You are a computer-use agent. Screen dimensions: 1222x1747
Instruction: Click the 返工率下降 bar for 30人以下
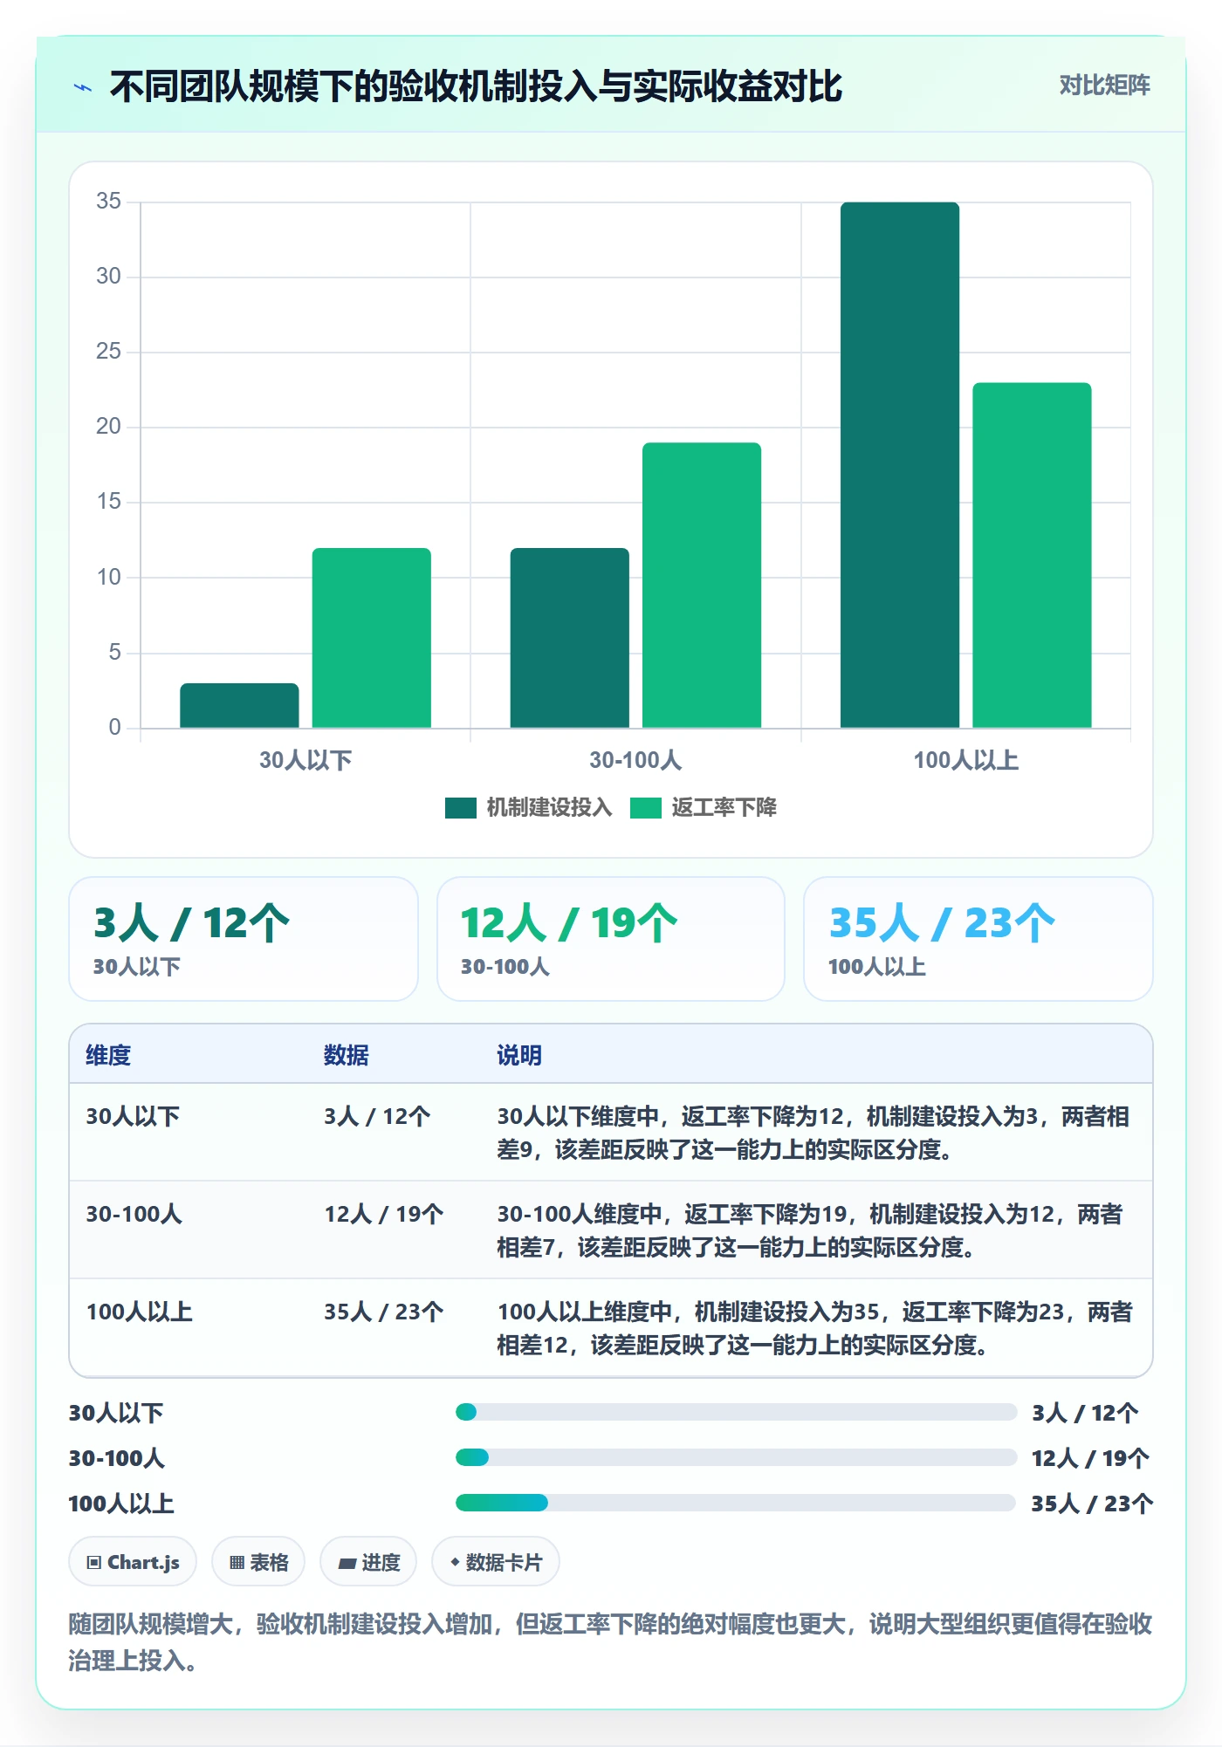click(372, 638)
